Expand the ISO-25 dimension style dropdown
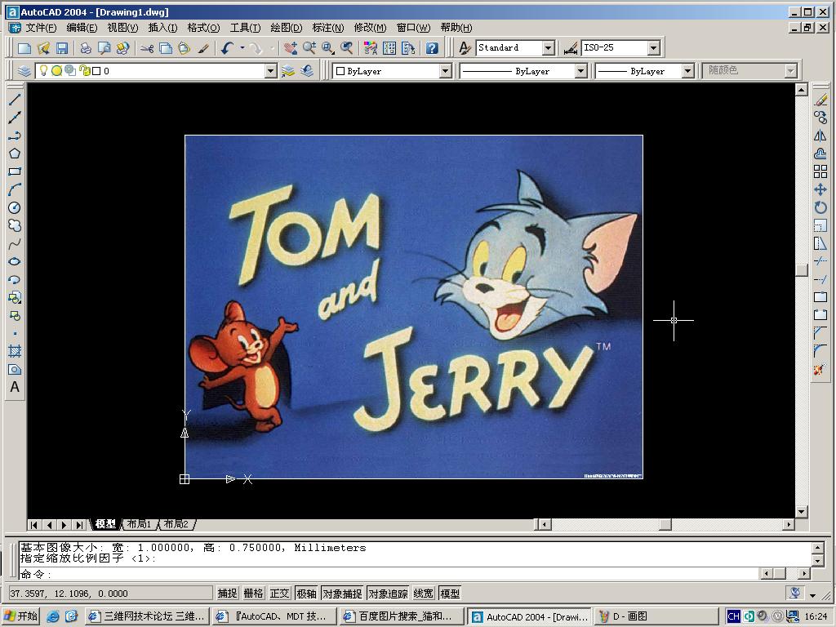The height and width of the screenshot is (627, 836). tap(654, 48)
